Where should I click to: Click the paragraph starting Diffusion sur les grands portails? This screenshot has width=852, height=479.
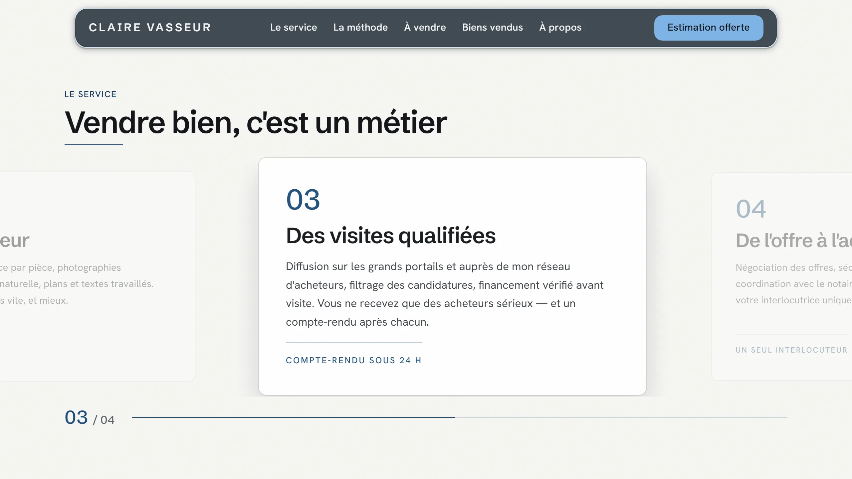point(445,294)
